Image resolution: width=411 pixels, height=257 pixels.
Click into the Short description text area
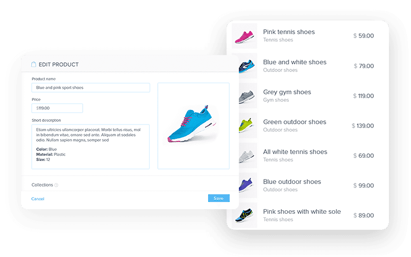90,146
